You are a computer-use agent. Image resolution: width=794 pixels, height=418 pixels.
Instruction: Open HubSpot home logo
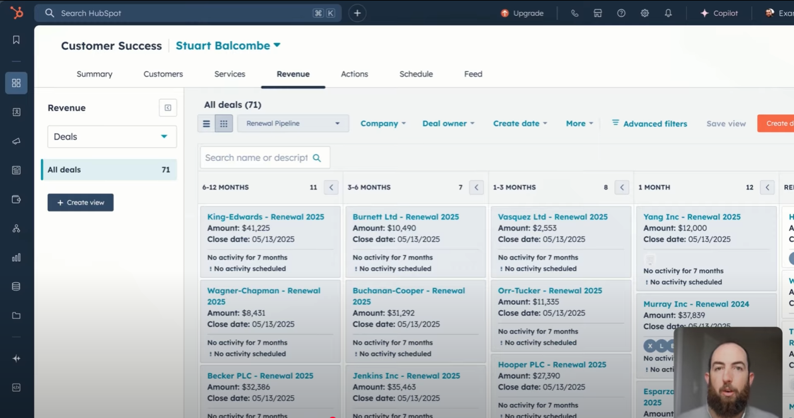click(16, 13)
